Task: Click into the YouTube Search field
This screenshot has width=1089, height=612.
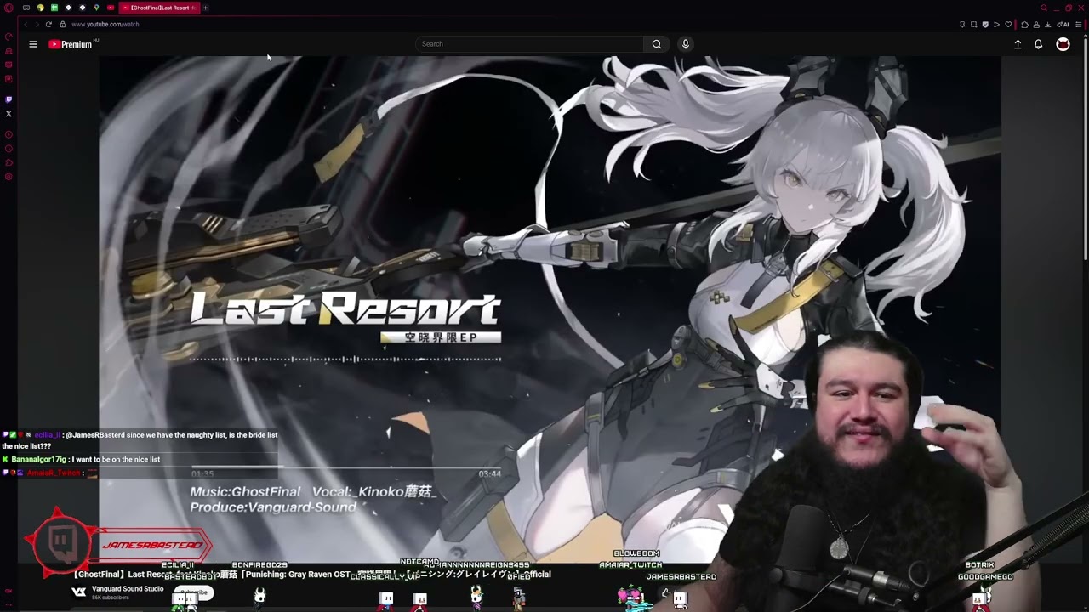Action: coord(529,44)
